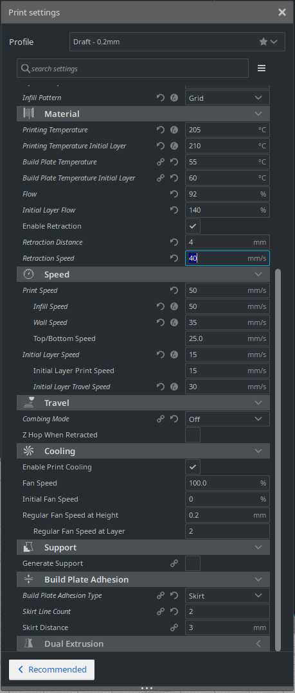The width and height of the screenshot is (295, 693).
Task: Disable the Enable Retraction checkbox
Action: [x=193, y=226]
